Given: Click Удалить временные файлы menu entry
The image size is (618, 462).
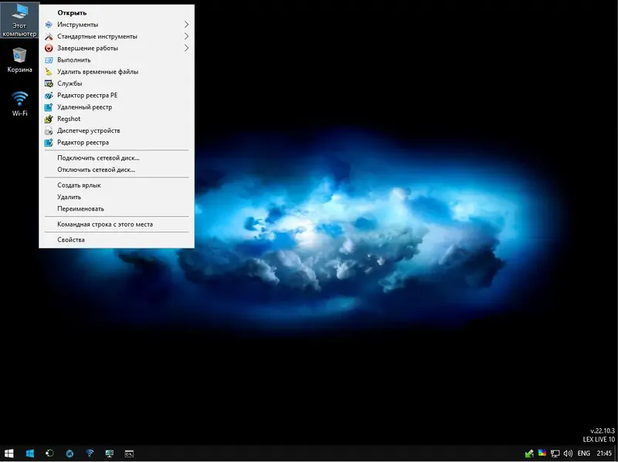Looking at the screenshot, I should (97, 72).
